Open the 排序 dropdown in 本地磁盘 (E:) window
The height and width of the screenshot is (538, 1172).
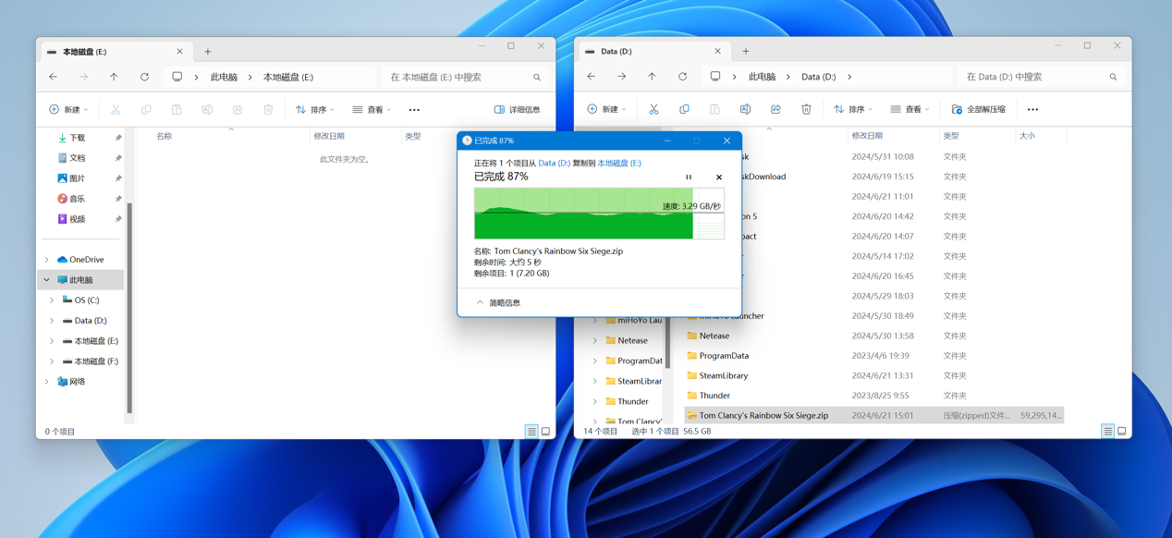(315, 109)
